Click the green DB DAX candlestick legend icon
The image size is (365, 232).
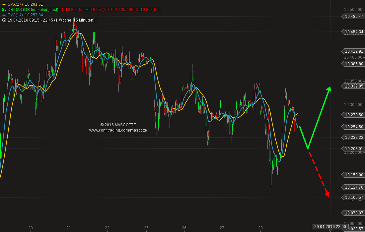pos(4,10)
